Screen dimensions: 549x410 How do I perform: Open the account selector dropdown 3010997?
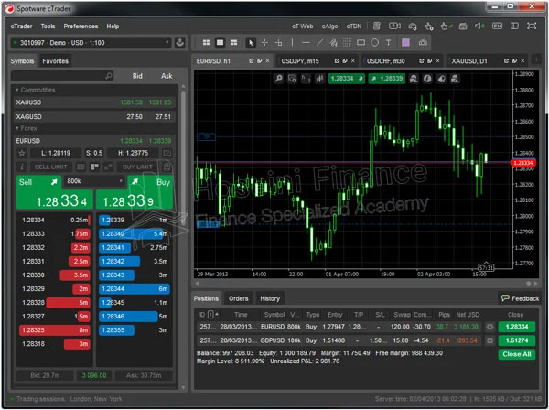coord(91,43)
